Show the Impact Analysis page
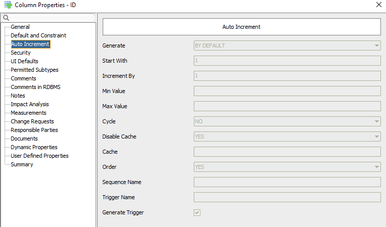The width and height of the screenshot is (386, 227). point(30,104)
